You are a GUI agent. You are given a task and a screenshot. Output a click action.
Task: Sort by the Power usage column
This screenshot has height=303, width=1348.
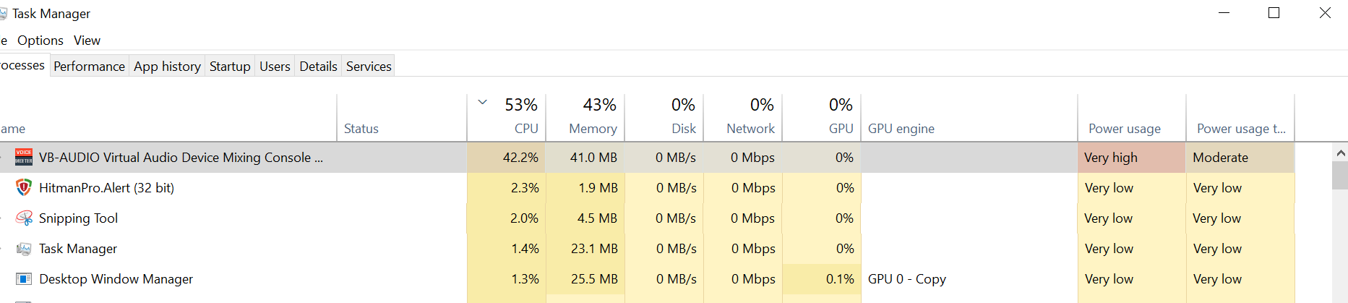pyautogui.click(x=1124, y=128)
